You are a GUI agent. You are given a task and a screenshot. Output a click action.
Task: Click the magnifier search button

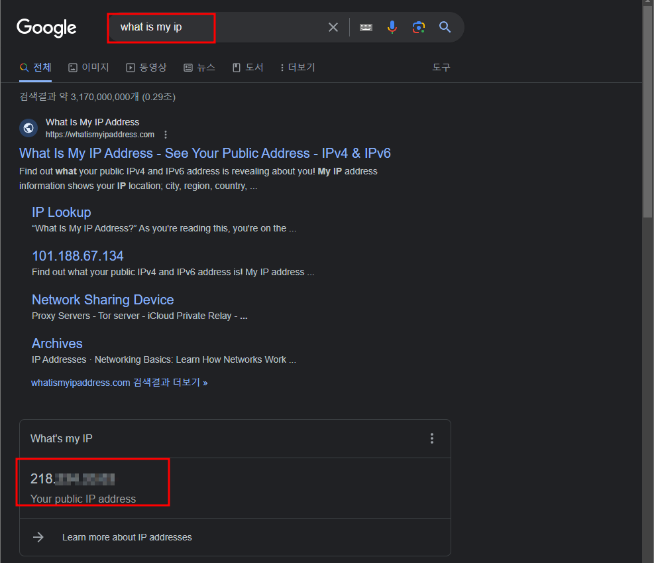445,27
